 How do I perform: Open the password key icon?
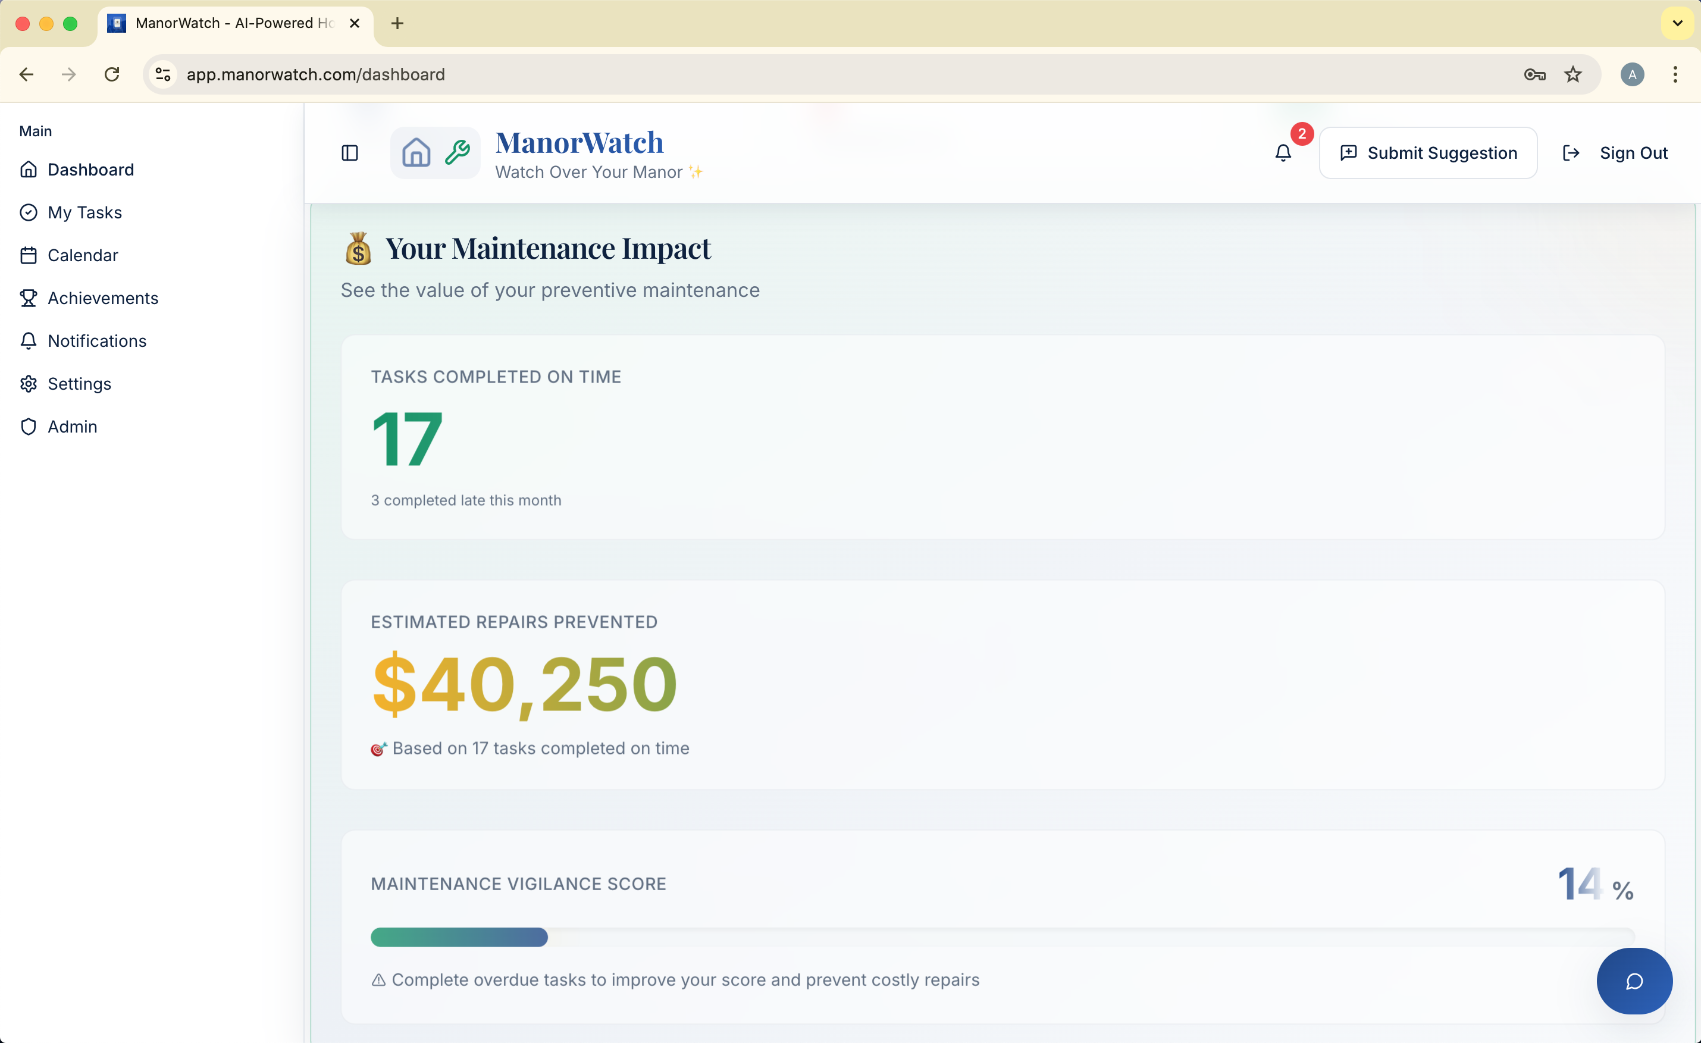[1534, 74]
